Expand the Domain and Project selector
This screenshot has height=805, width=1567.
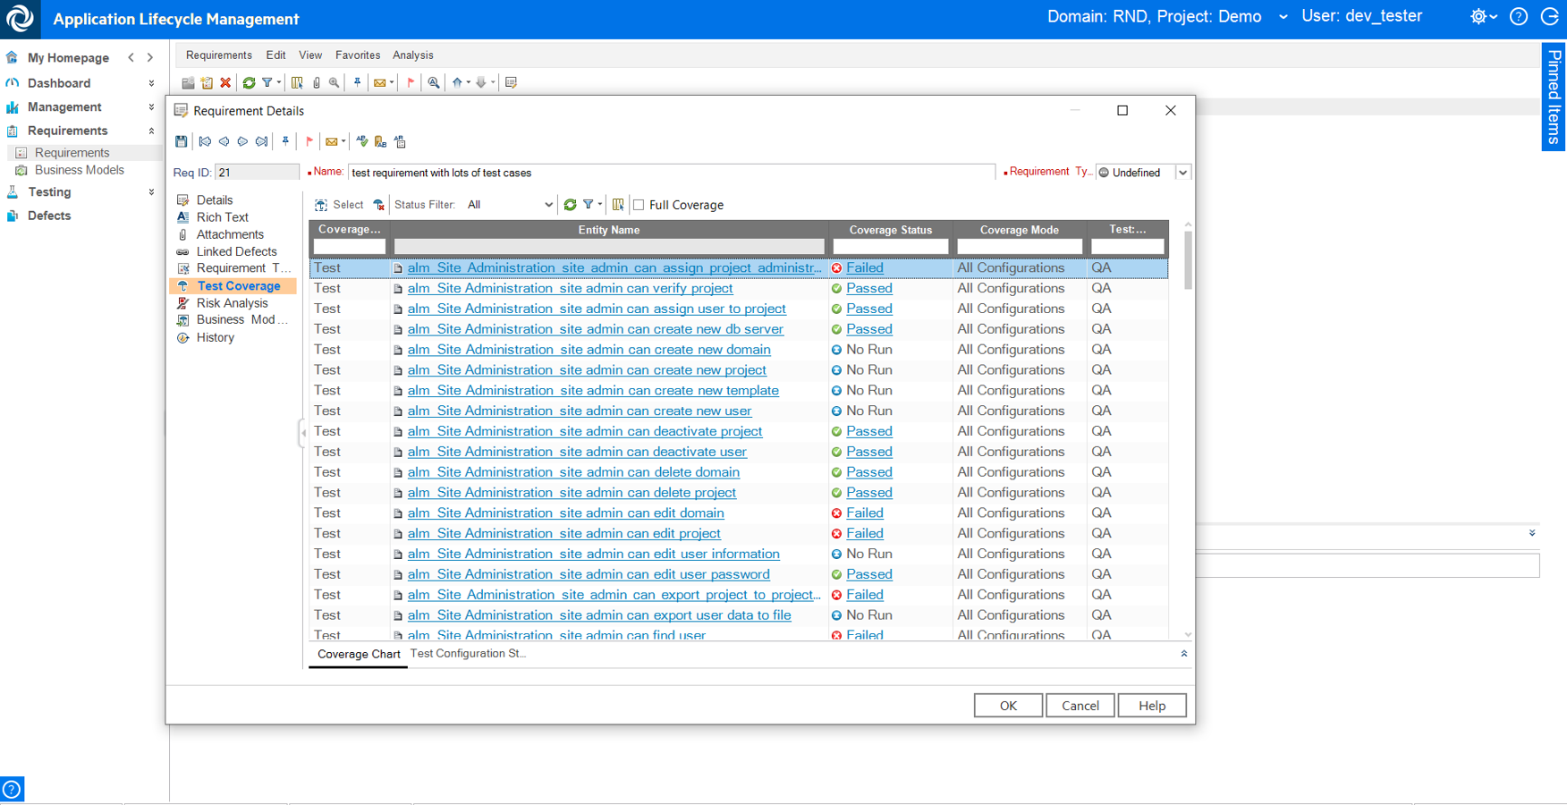click(x=1283, y=17)
